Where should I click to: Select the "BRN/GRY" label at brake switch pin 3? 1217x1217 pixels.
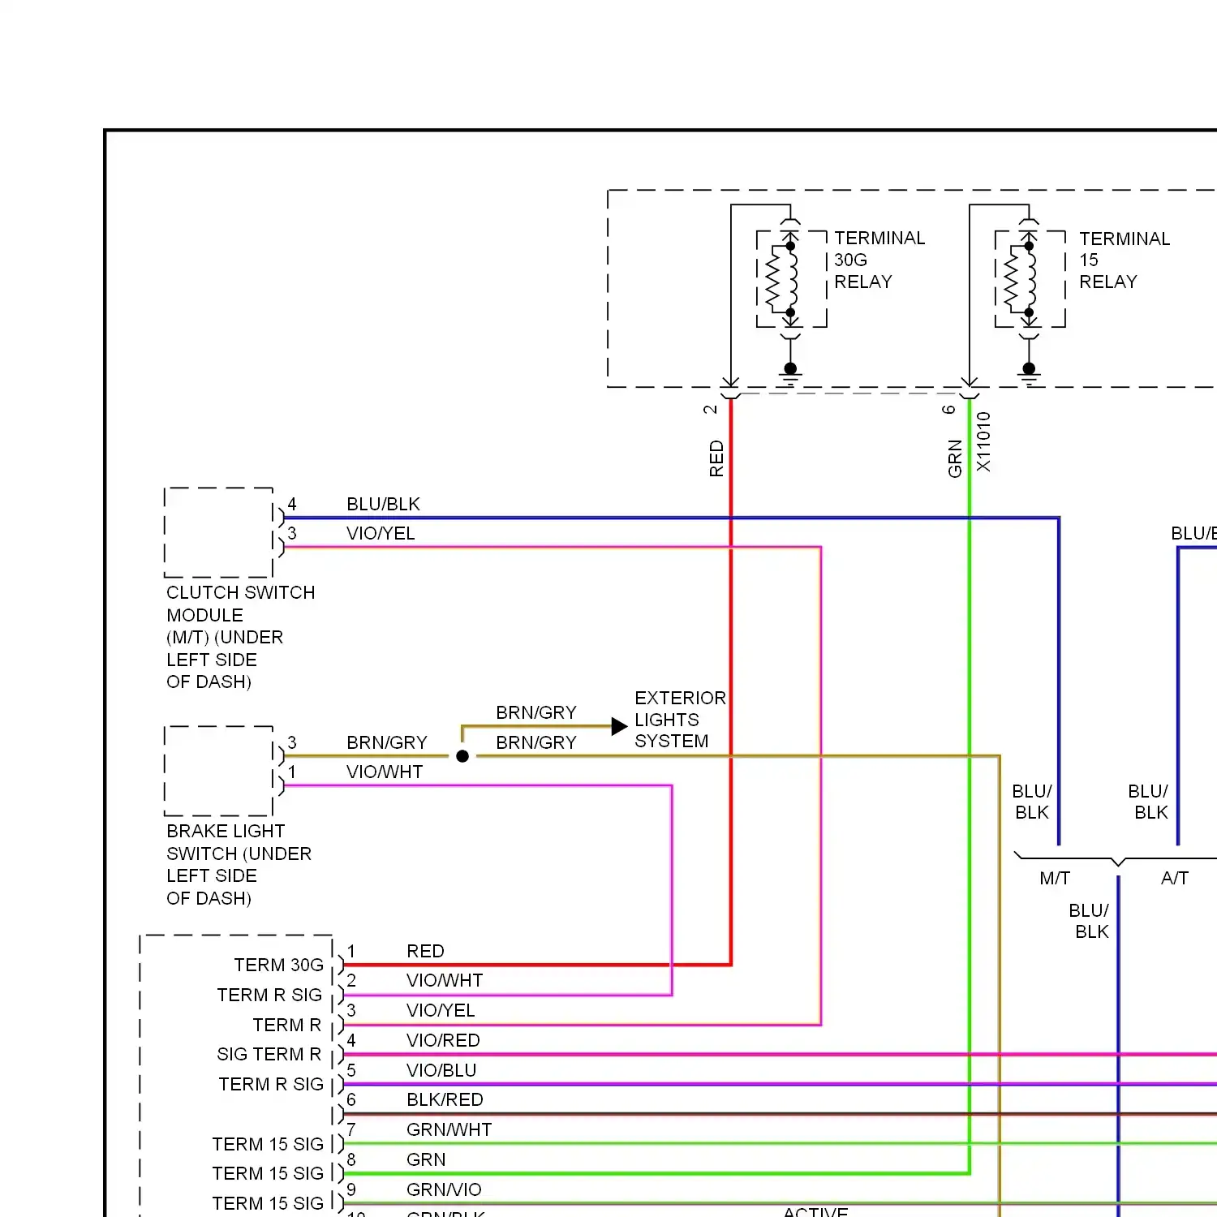386,742
